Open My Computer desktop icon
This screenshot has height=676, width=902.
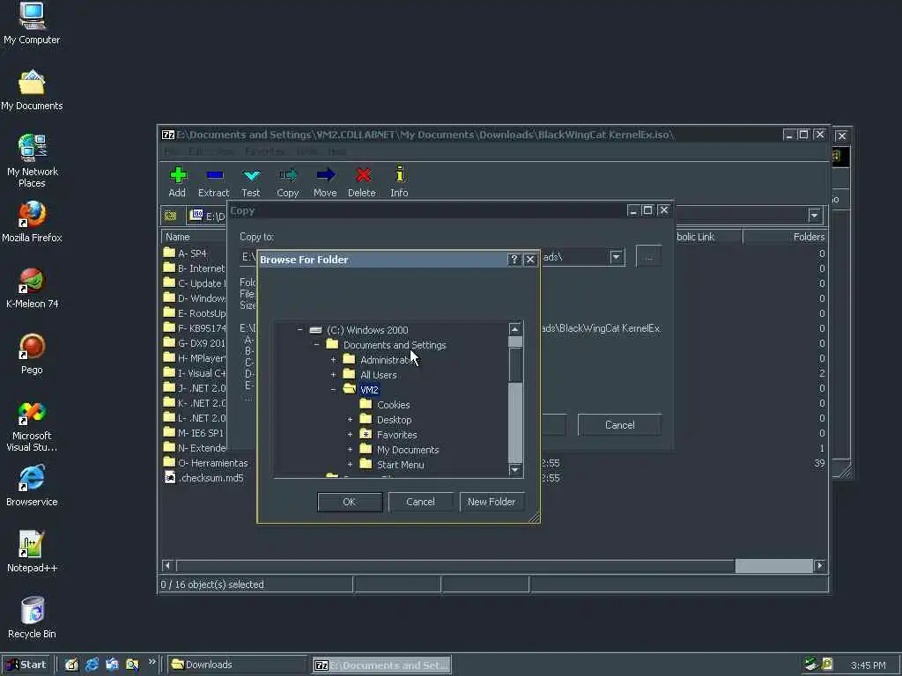click(32, 24)
